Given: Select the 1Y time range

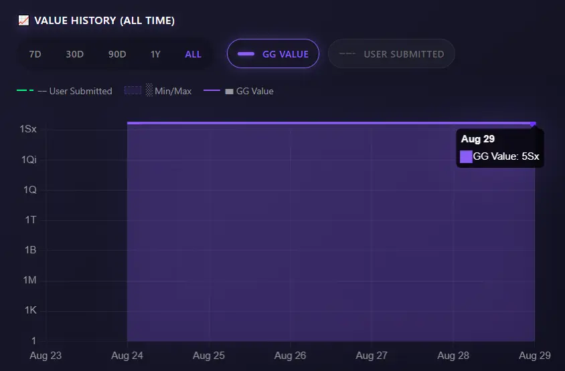Looking at the screenshot, I should (155, 54).
